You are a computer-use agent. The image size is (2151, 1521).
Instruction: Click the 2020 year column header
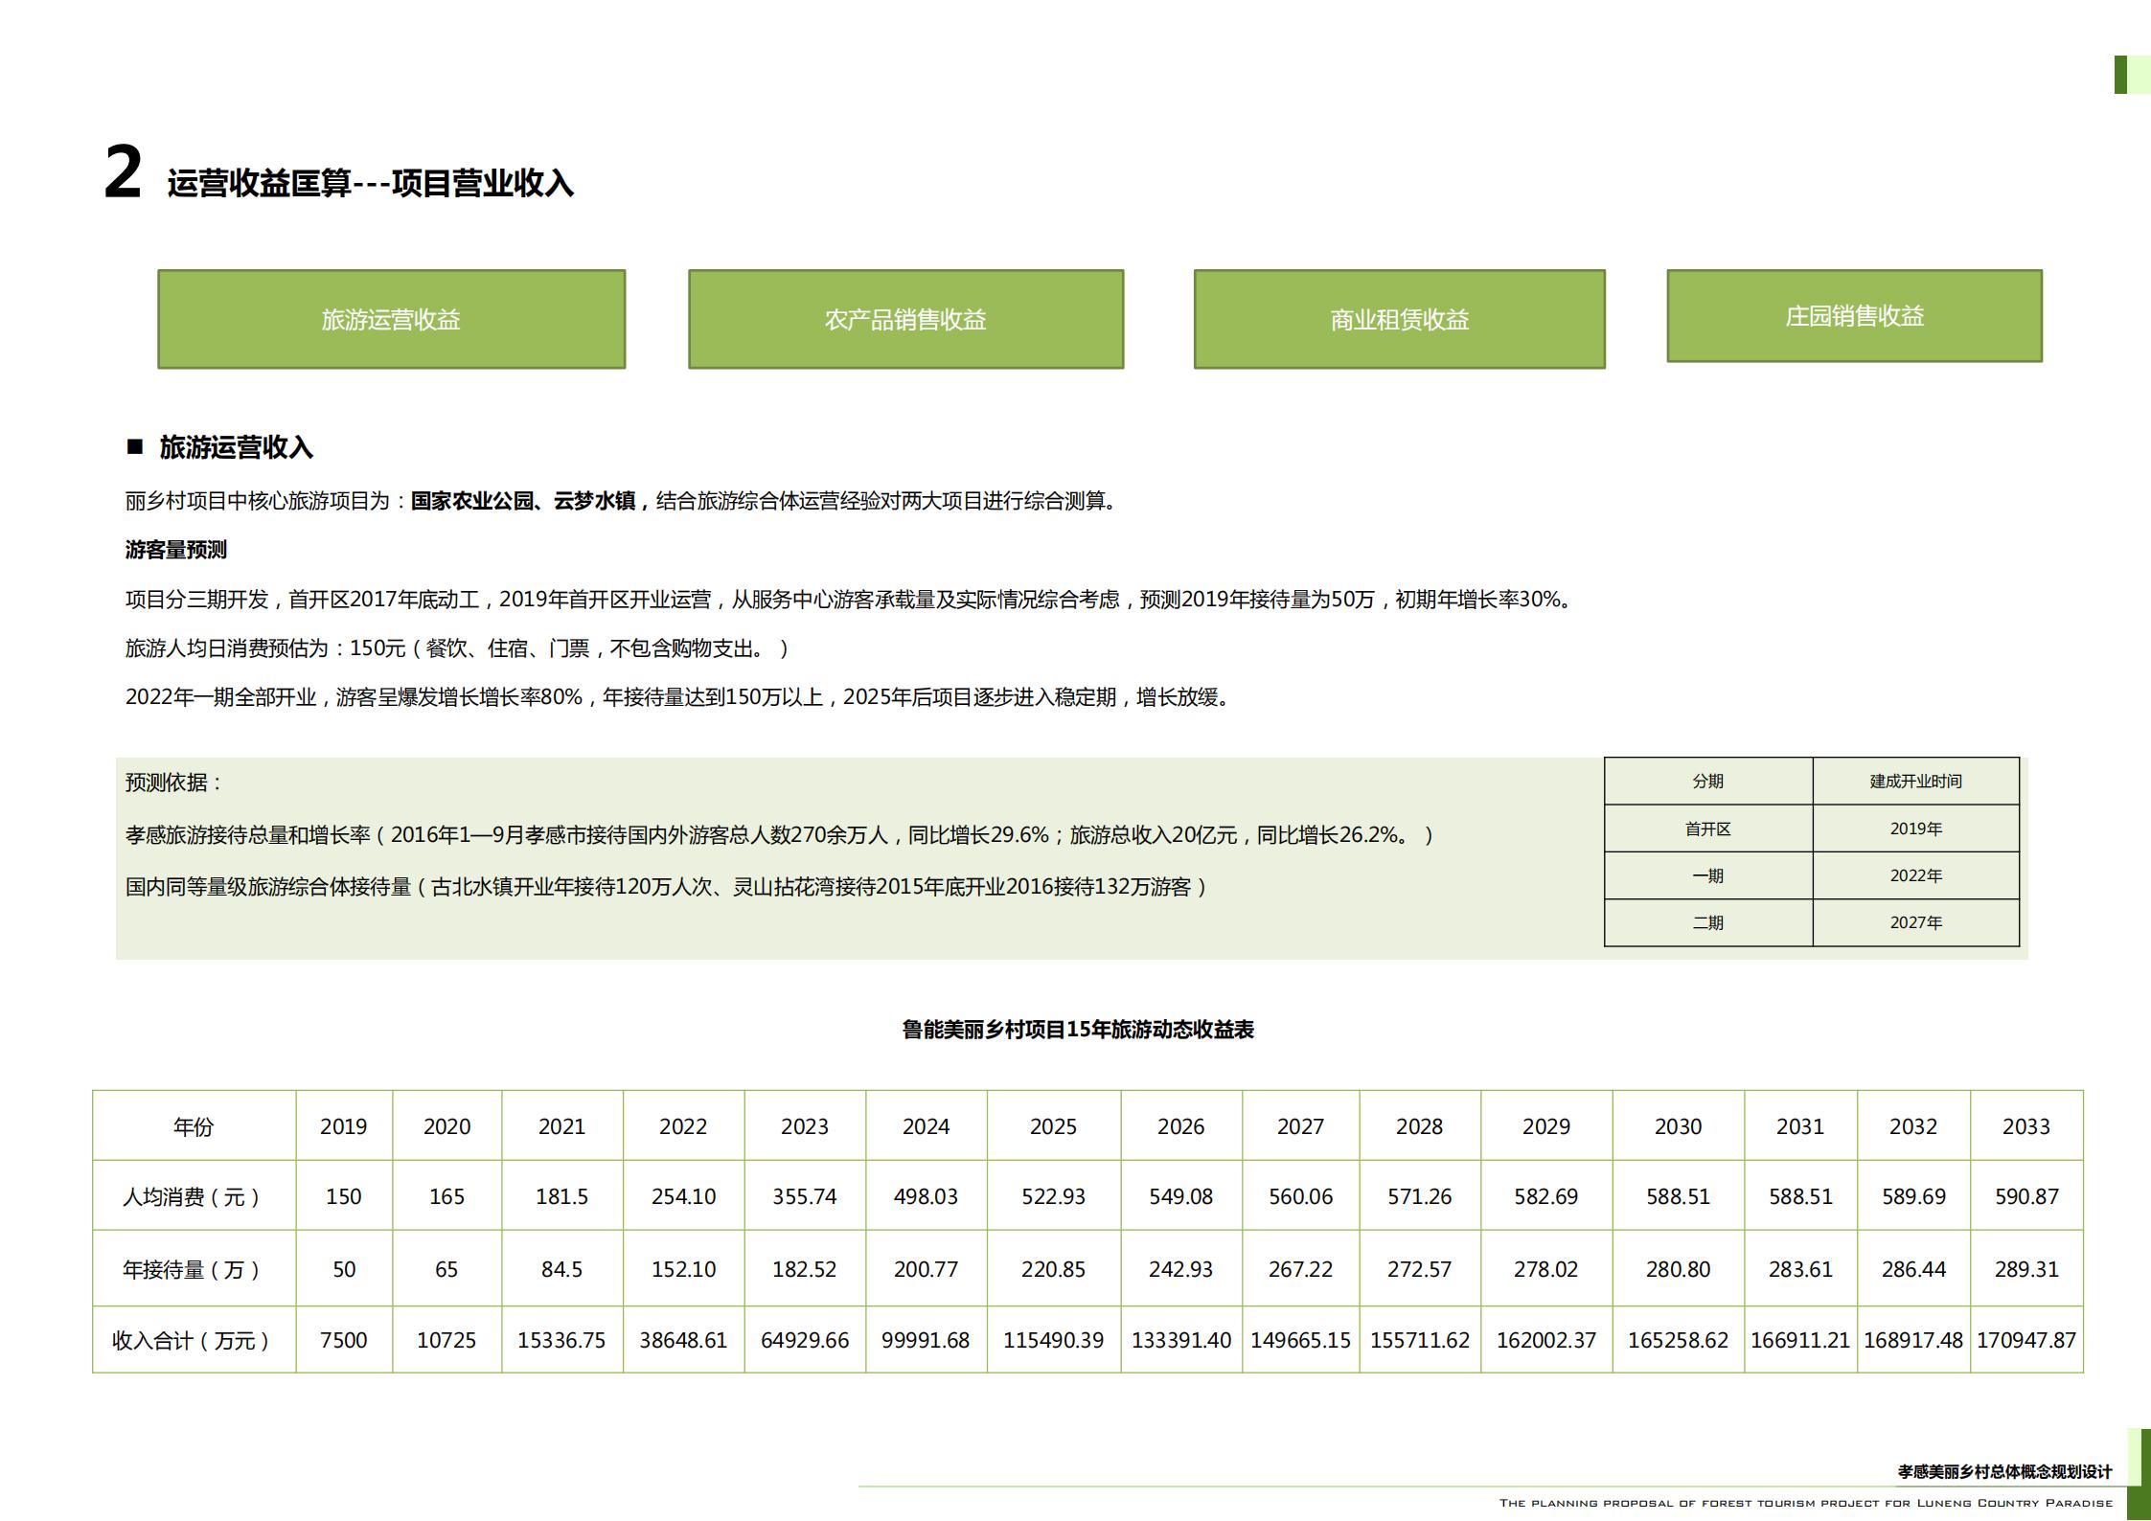click(446, 1125)
